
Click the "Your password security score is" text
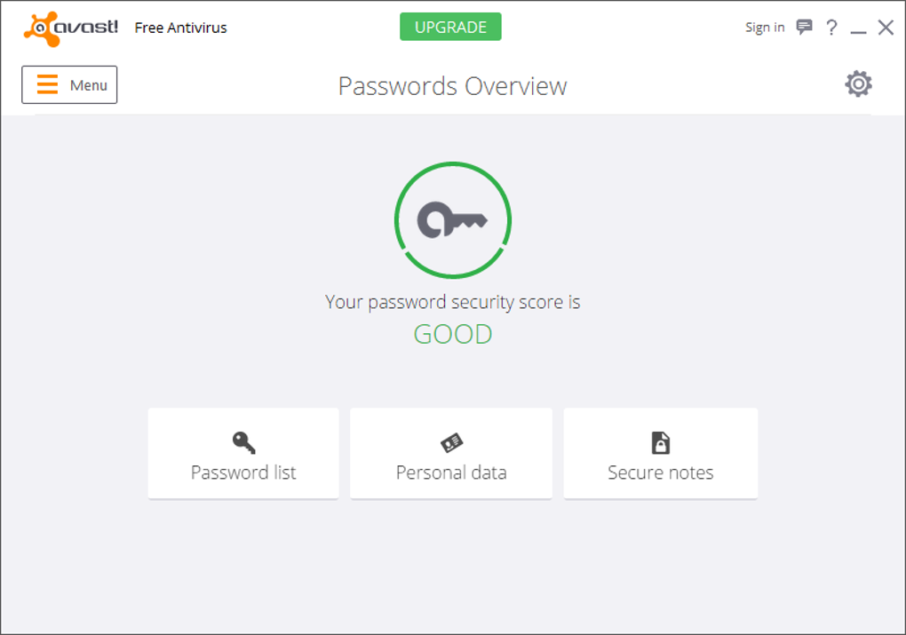click(x=453, y=302)
